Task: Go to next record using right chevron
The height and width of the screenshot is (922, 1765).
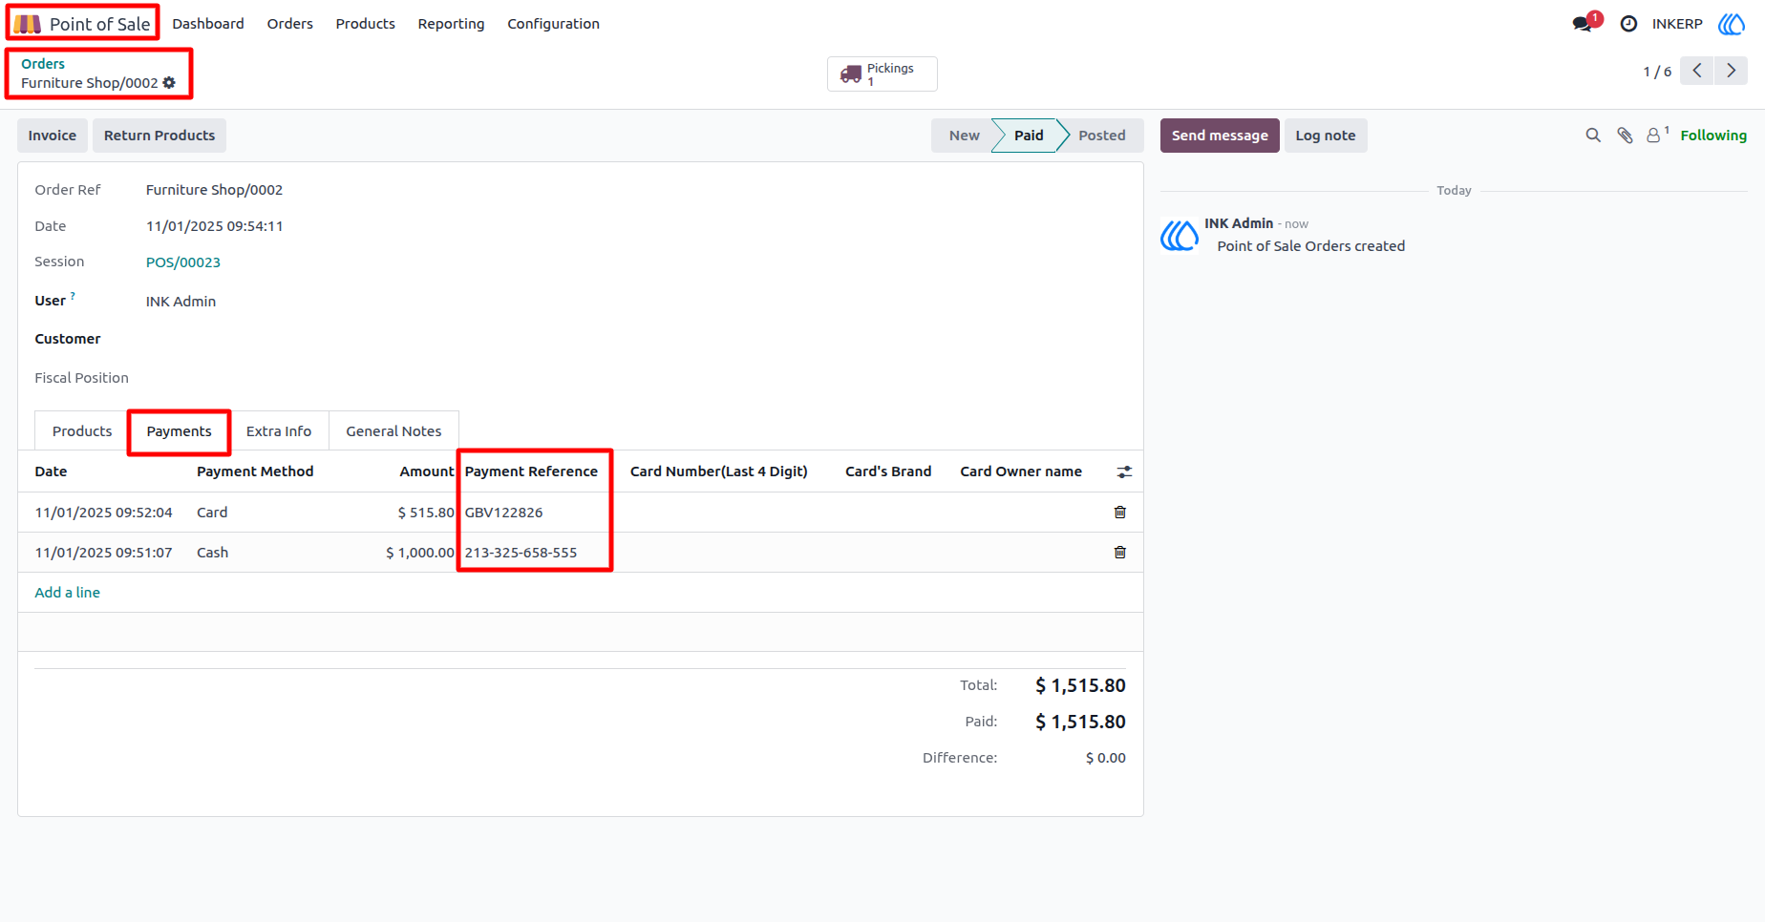Action: point(1731,71)
